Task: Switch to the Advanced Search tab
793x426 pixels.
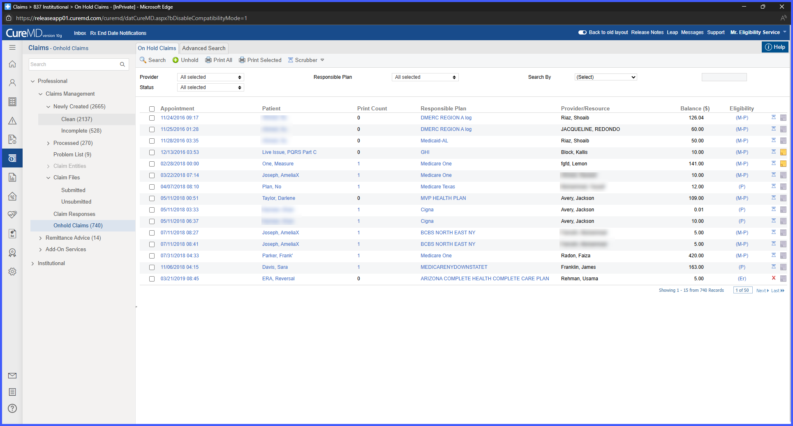Action: 204,48
